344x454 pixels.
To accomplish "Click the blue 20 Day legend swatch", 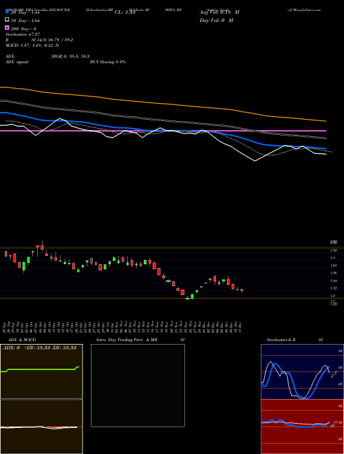I will tap(7, 12).
